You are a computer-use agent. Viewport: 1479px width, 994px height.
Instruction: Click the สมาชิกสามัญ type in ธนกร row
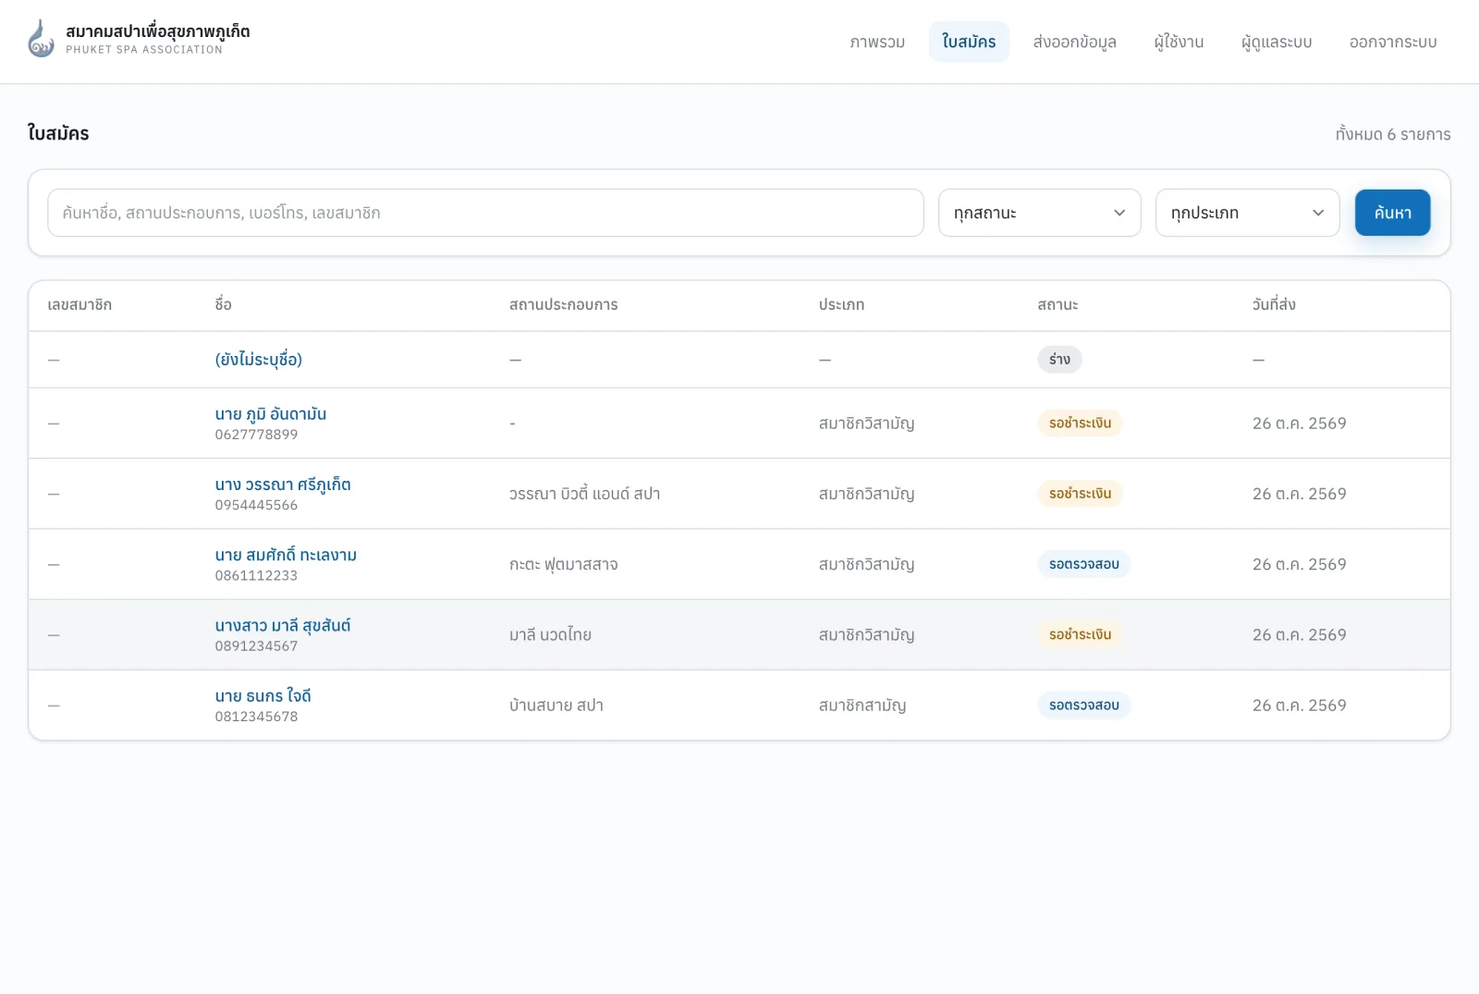coord(862,706)
